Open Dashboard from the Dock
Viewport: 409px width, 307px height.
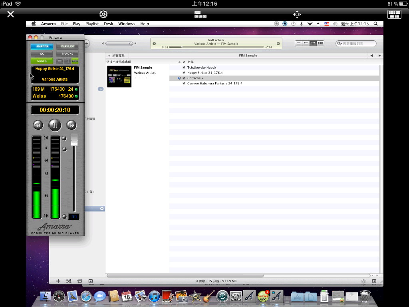(59, 296)
